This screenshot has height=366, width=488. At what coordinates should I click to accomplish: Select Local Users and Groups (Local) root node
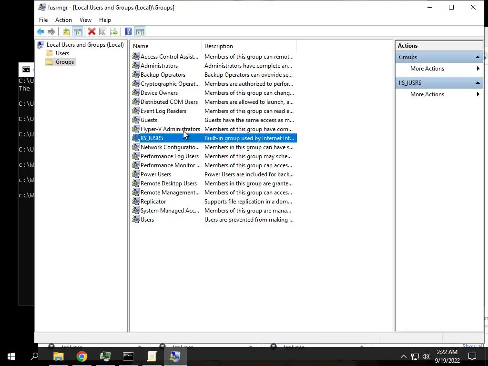coord(85,45)
